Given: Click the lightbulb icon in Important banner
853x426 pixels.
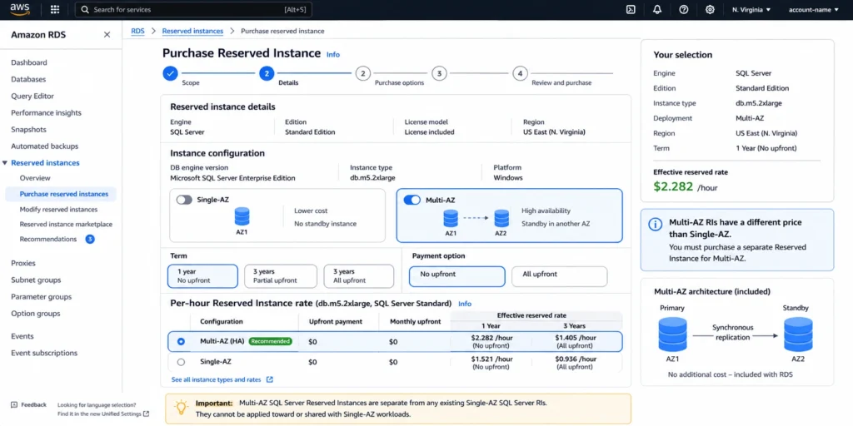Looking at the screenshot, I should (x=181, y=407).
